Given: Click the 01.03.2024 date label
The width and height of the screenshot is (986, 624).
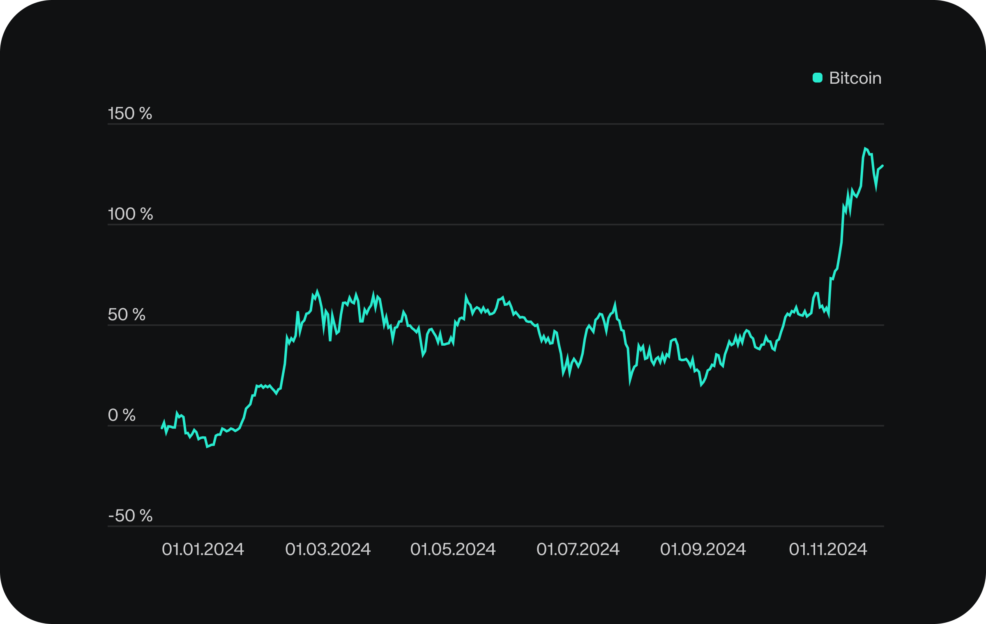Looking at the screenshot, I should click(328, 549).
